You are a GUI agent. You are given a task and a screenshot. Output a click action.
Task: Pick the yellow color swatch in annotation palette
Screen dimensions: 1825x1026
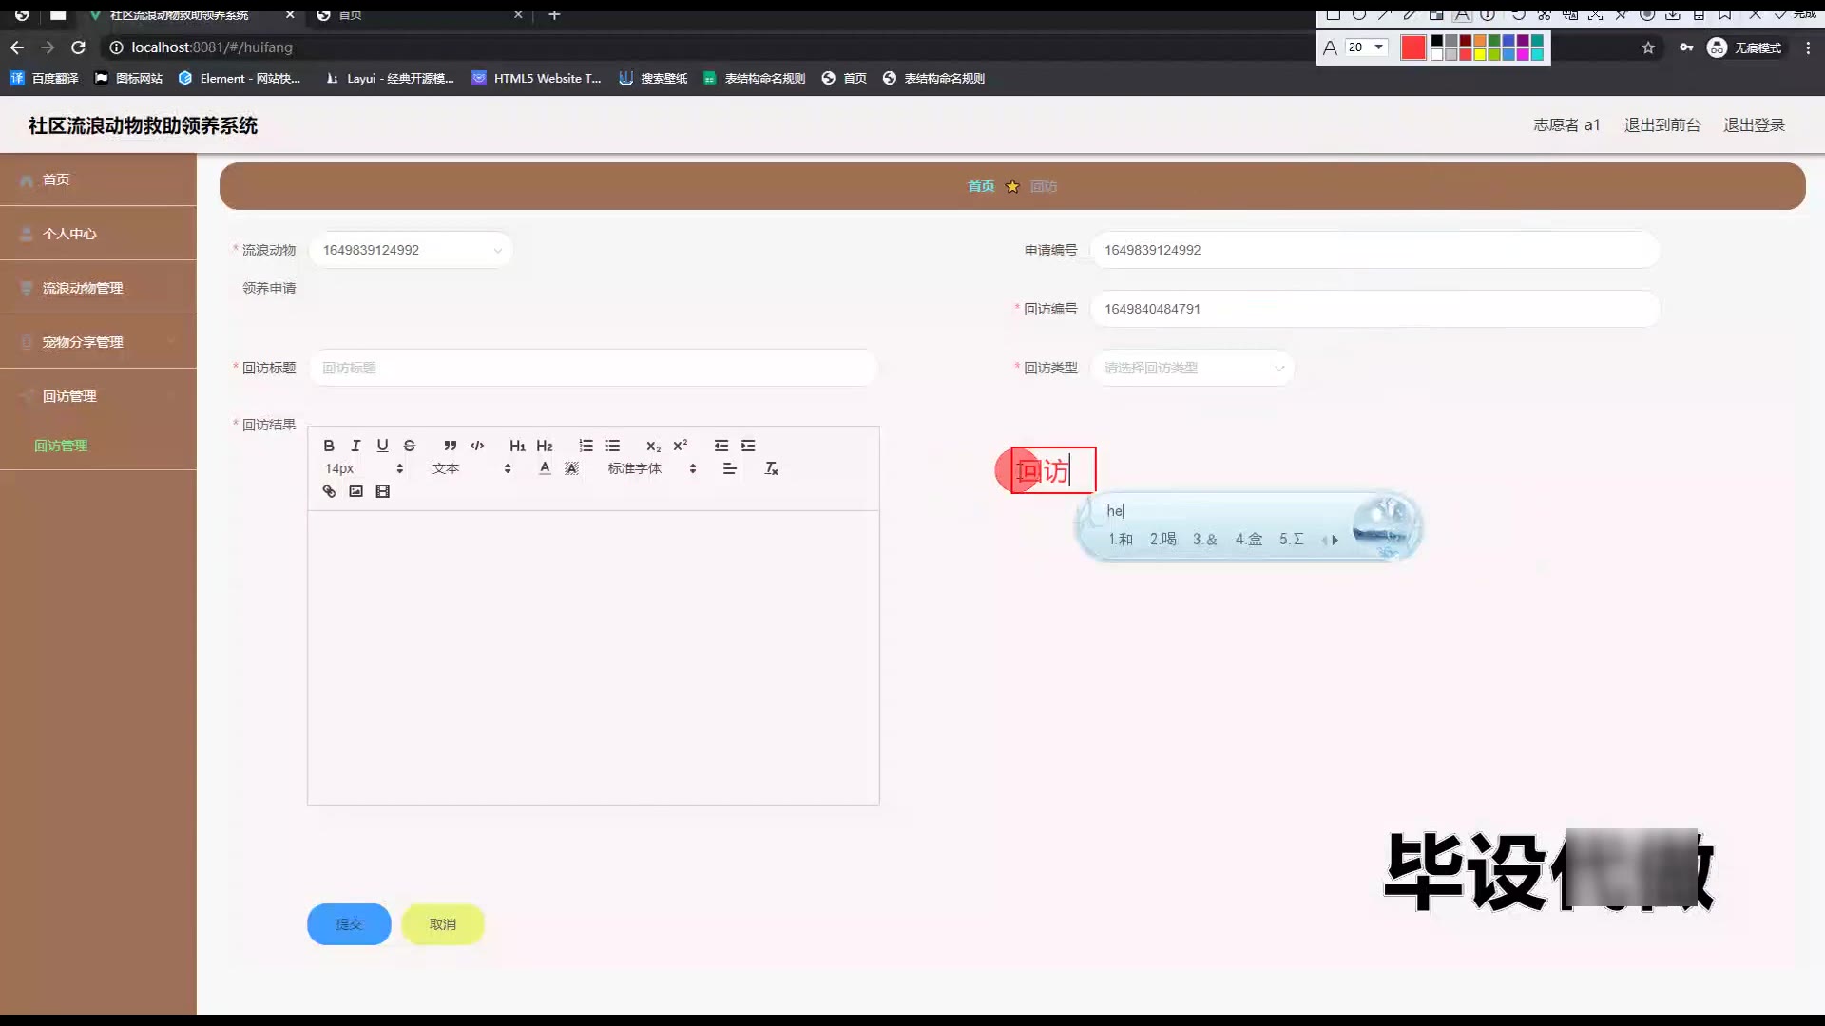pos(1480,55)
